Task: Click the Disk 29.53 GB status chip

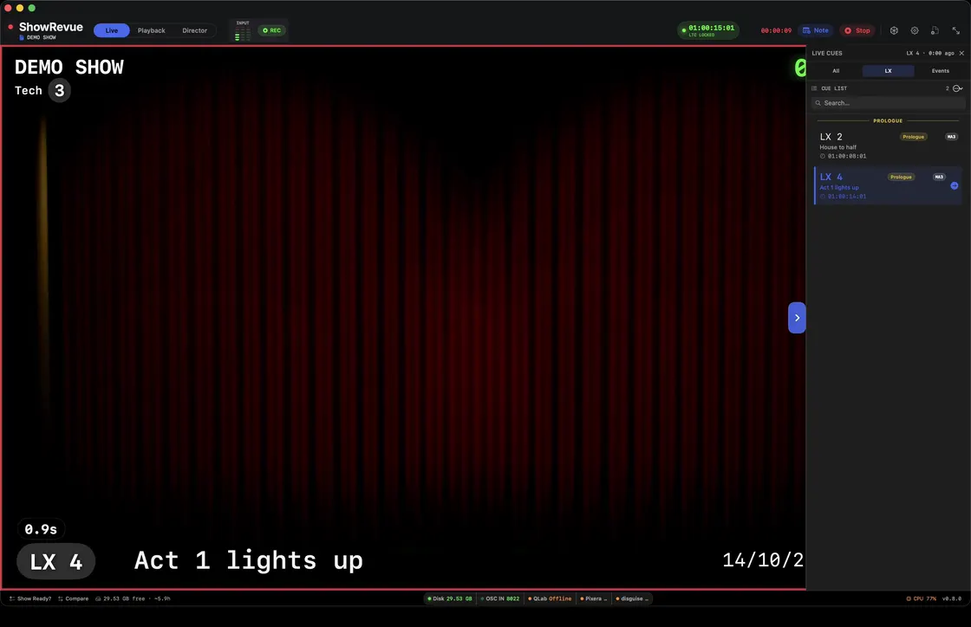Action: coord(450,598)
